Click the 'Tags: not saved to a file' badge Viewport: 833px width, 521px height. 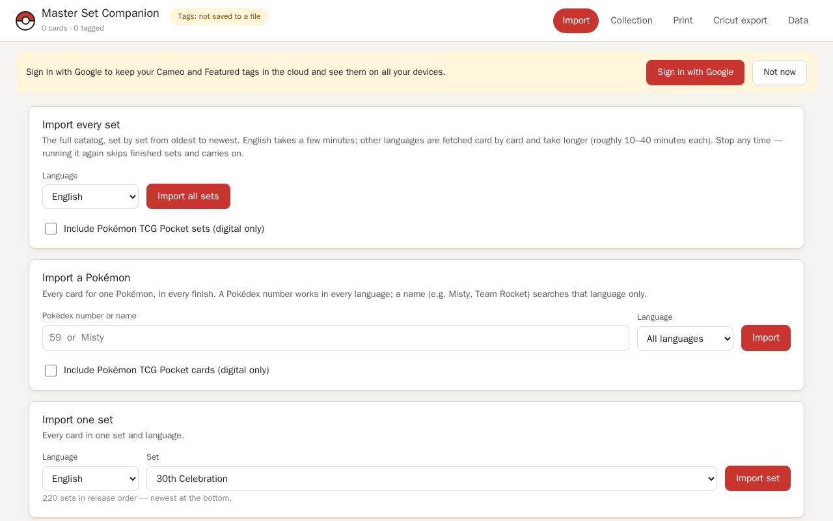coord(219,16)
